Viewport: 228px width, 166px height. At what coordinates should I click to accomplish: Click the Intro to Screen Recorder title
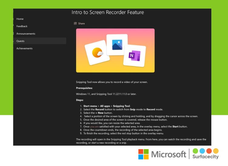pyautogui.click(x=108, y=12)
